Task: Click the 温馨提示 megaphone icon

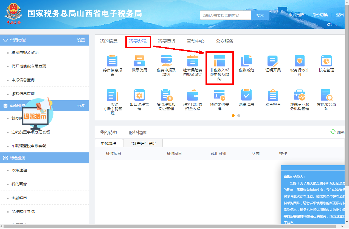Action: (x=38, y=113)
